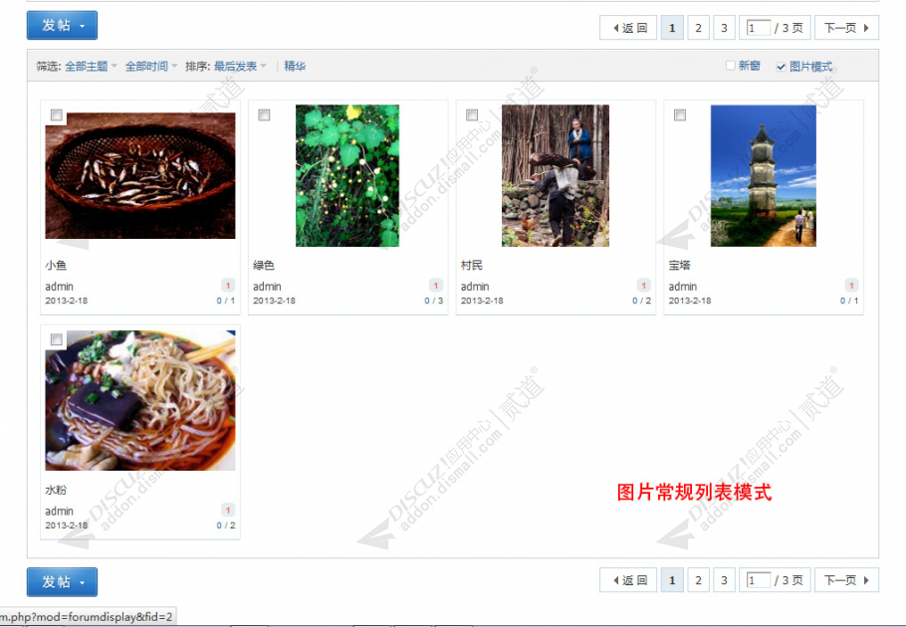
Task: Select the checkbox on 小鱼 post
Action: (56, 114)
